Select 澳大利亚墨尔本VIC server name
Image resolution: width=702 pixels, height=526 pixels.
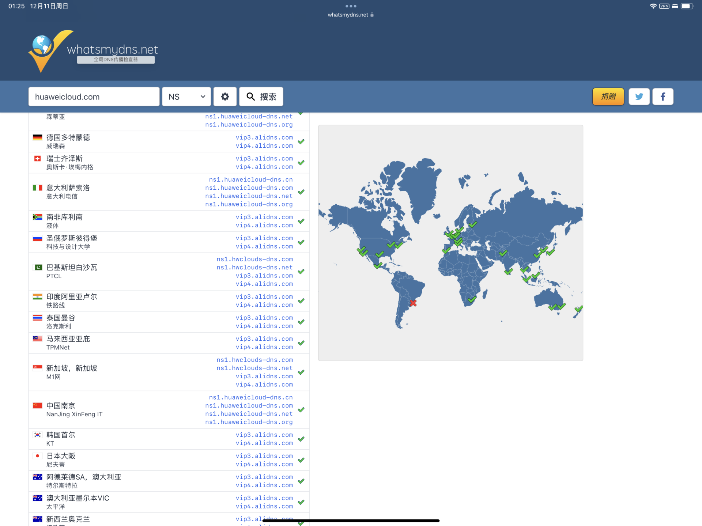[78, 498]
